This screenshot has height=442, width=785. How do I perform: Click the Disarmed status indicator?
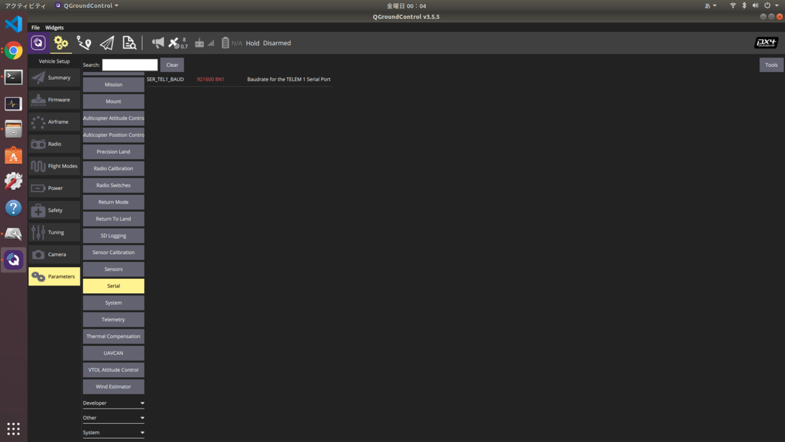point(277,43)
